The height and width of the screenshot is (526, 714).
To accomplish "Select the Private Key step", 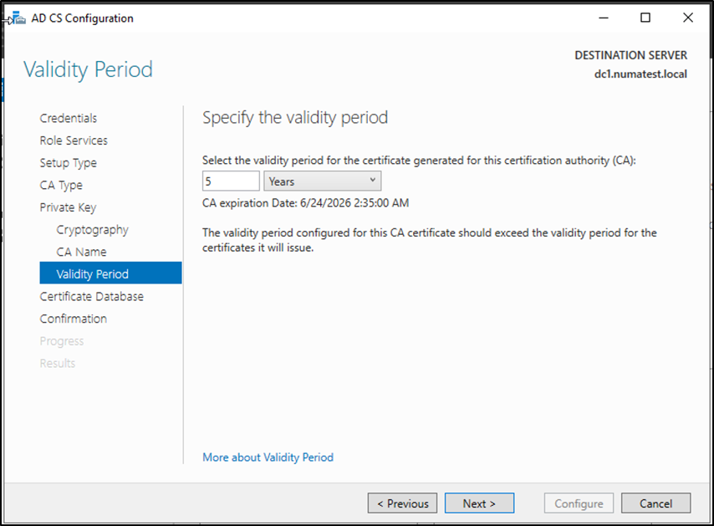I will coord(68,207).
